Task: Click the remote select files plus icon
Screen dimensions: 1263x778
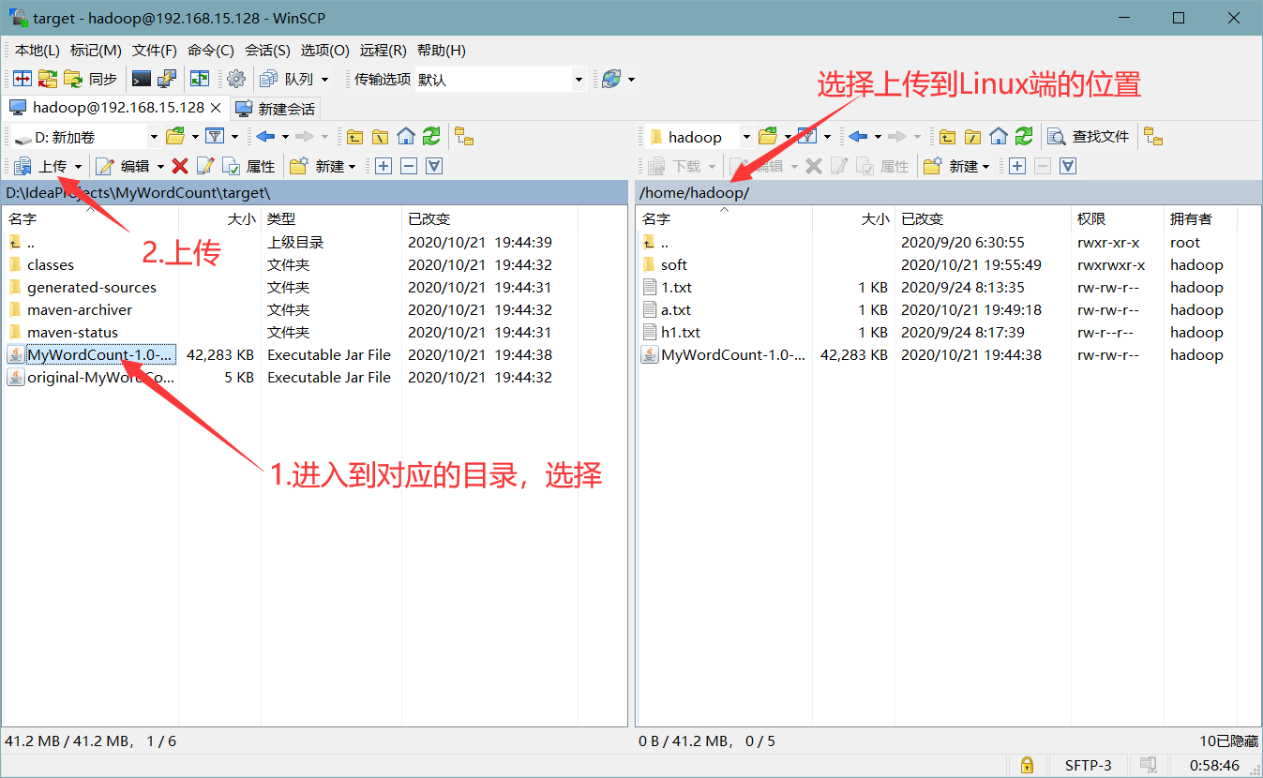Action: 1016,166
